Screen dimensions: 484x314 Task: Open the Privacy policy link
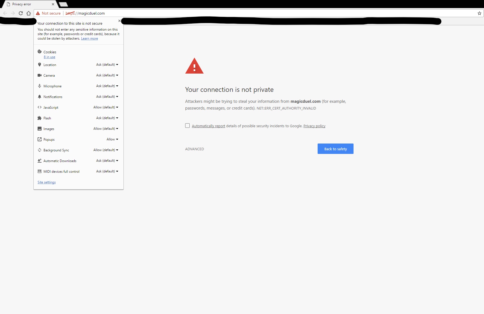pyautogui.click(x=314, y=126)
